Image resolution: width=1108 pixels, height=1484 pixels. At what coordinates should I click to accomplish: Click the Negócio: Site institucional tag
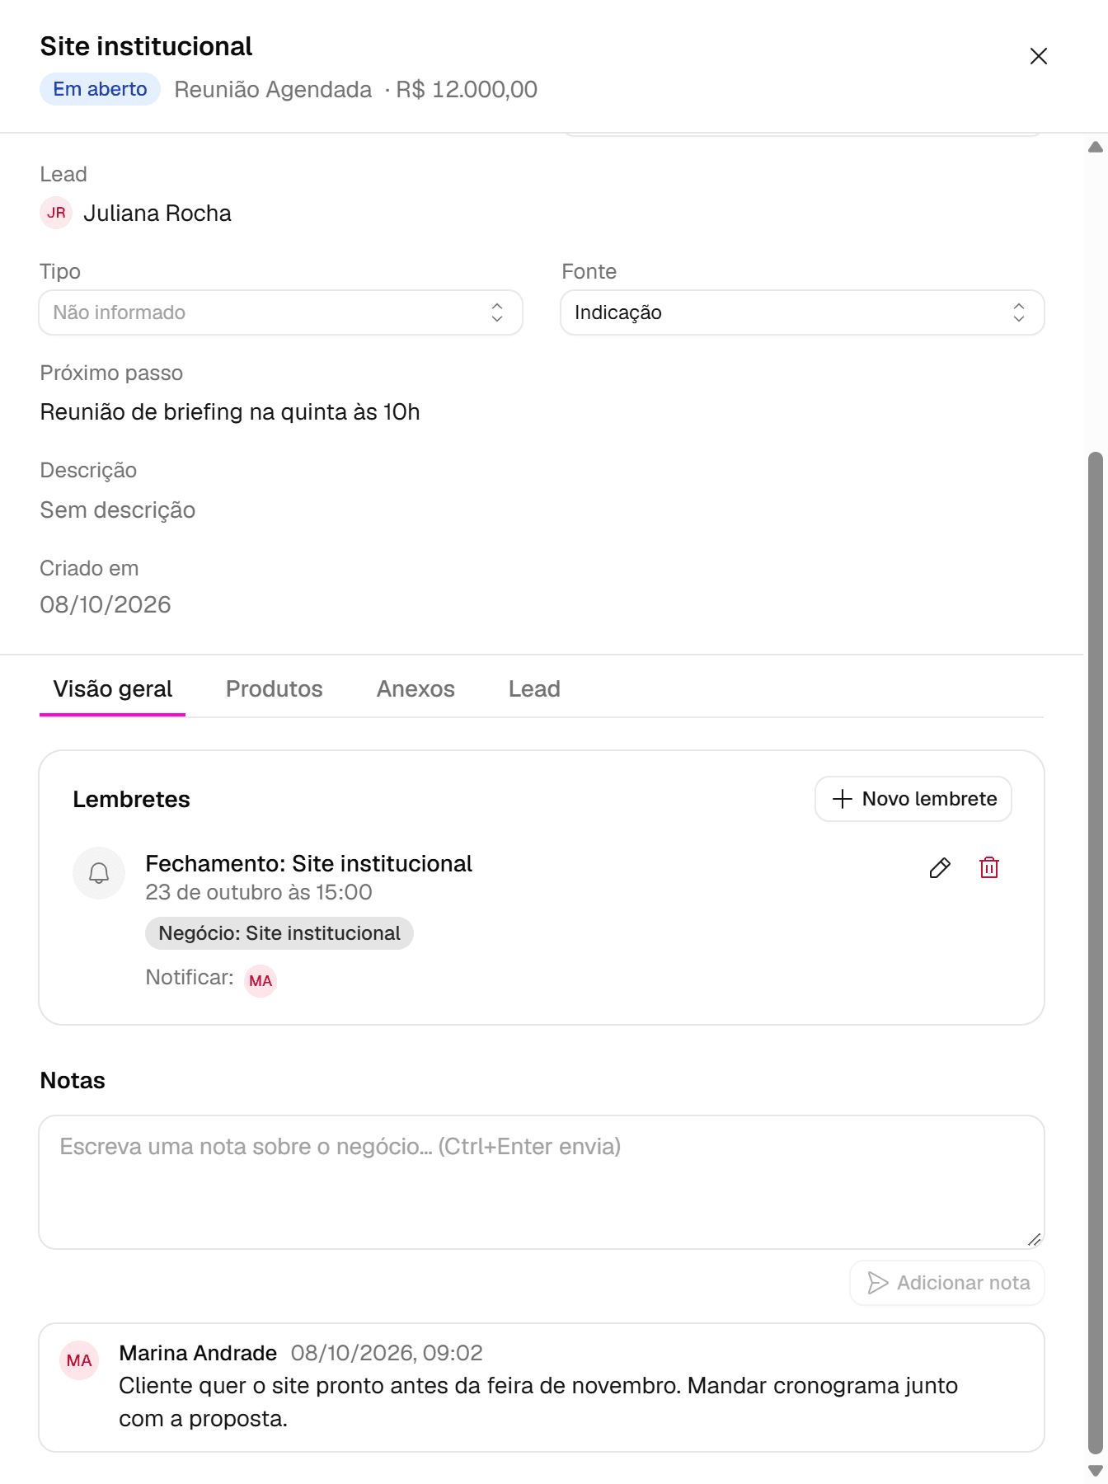tap(279, 933)
